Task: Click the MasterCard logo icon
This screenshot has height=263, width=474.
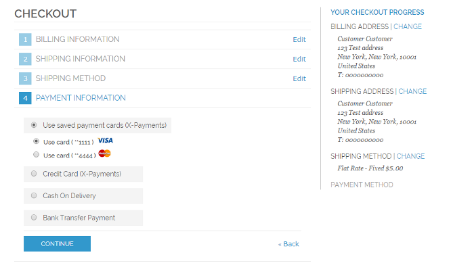Action: [x=104, y=153]
